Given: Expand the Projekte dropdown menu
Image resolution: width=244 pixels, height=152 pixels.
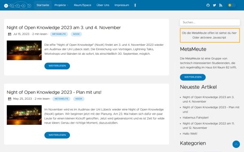Looking at the screenshot, I should [x=61, y=5].
